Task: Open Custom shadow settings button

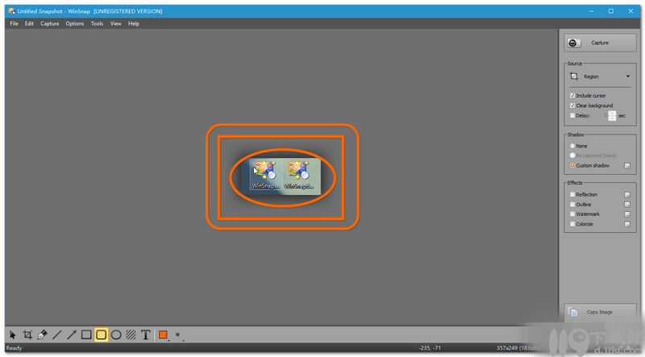Action: (627, 166)
